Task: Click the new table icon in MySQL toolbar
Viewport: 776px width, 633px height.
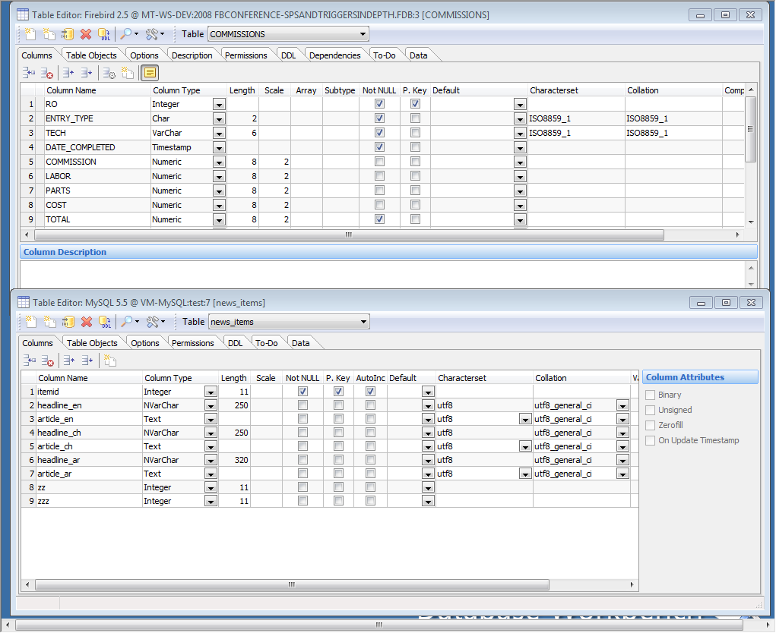Action: (x=30, y=322)
